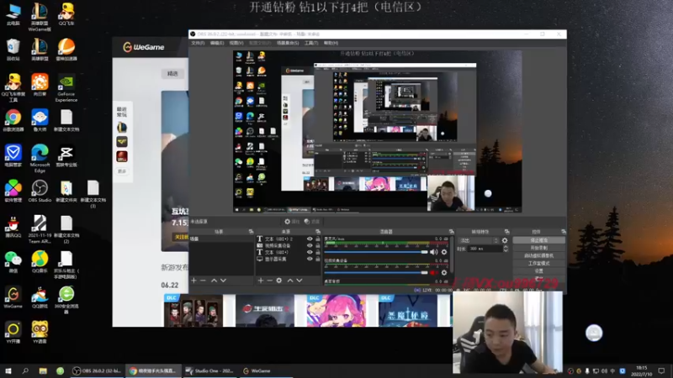Lock the 文本 (GDI+) 2 source
This screenshot has height=378, width=673.
click(x=318, y=239)
